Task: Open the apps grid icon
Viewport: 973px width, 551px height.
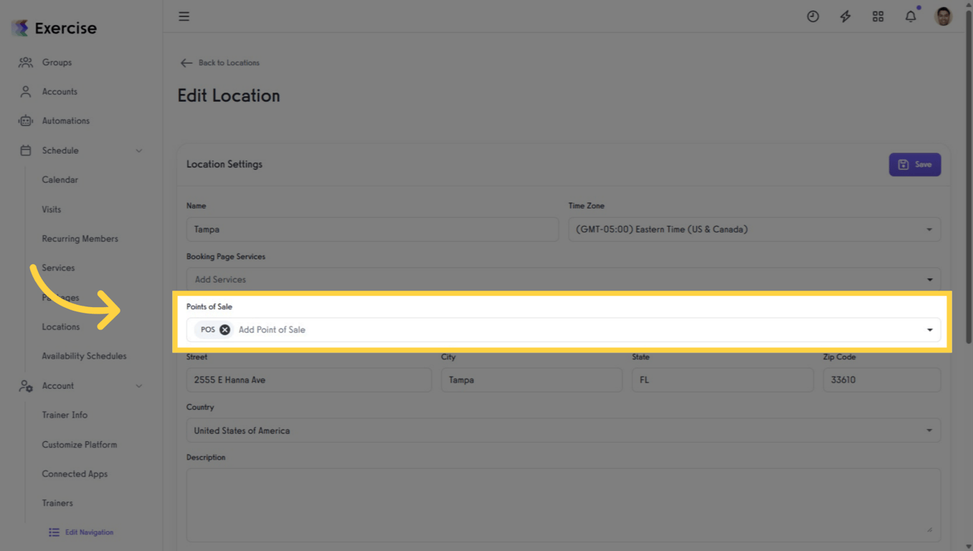Action: point(878,17)
